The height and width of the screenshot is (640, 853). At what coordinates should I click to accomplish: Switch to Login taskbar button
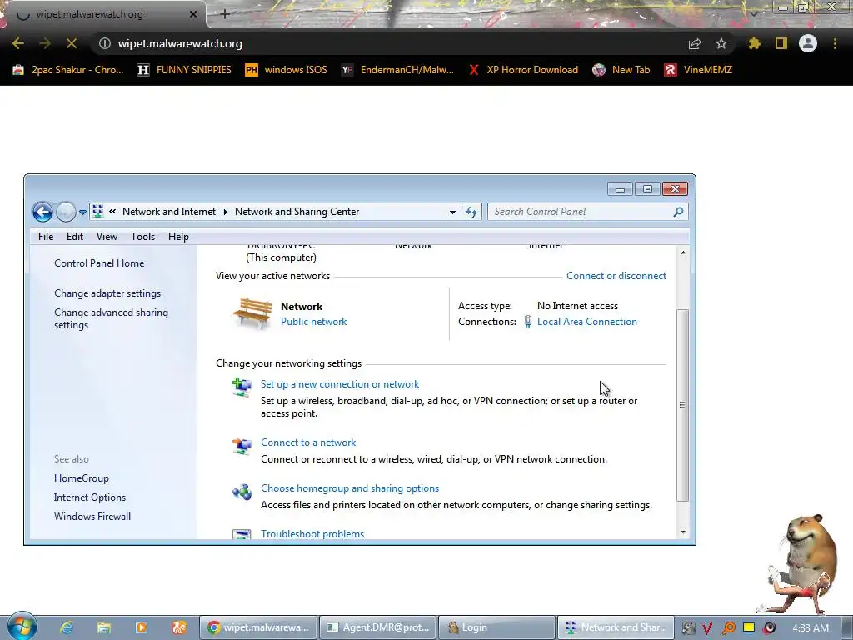pos(496,627)
